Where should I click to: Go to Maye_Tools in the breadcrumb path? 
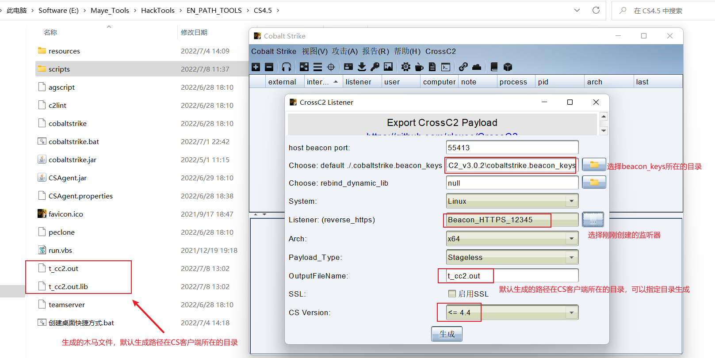coord(110,10)
